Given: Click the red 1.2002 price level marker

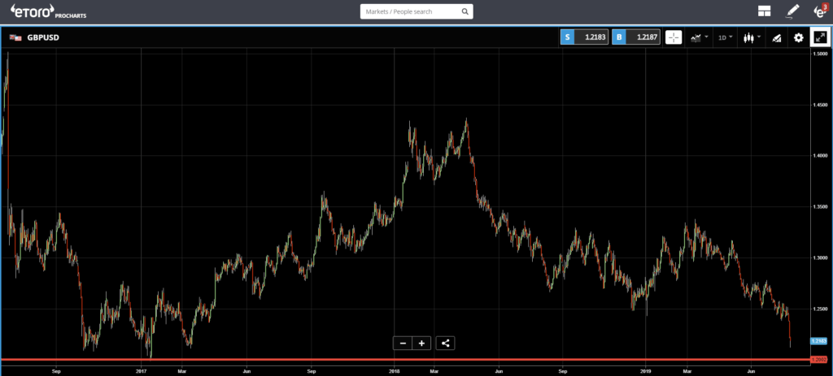Looking at the screenshot, I should coord(818,360).
